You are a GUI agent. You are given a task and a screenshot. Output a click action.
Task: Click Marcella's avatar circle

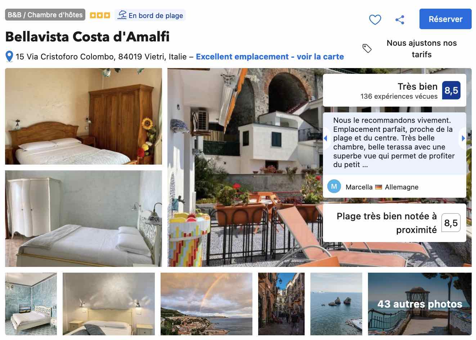click(334, 187)
